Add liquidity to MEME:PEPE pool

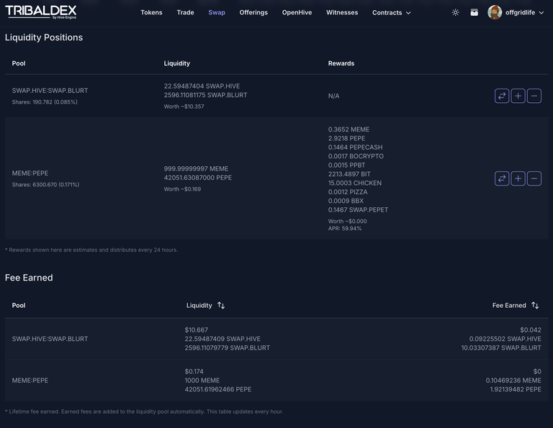tap(518, 178)
